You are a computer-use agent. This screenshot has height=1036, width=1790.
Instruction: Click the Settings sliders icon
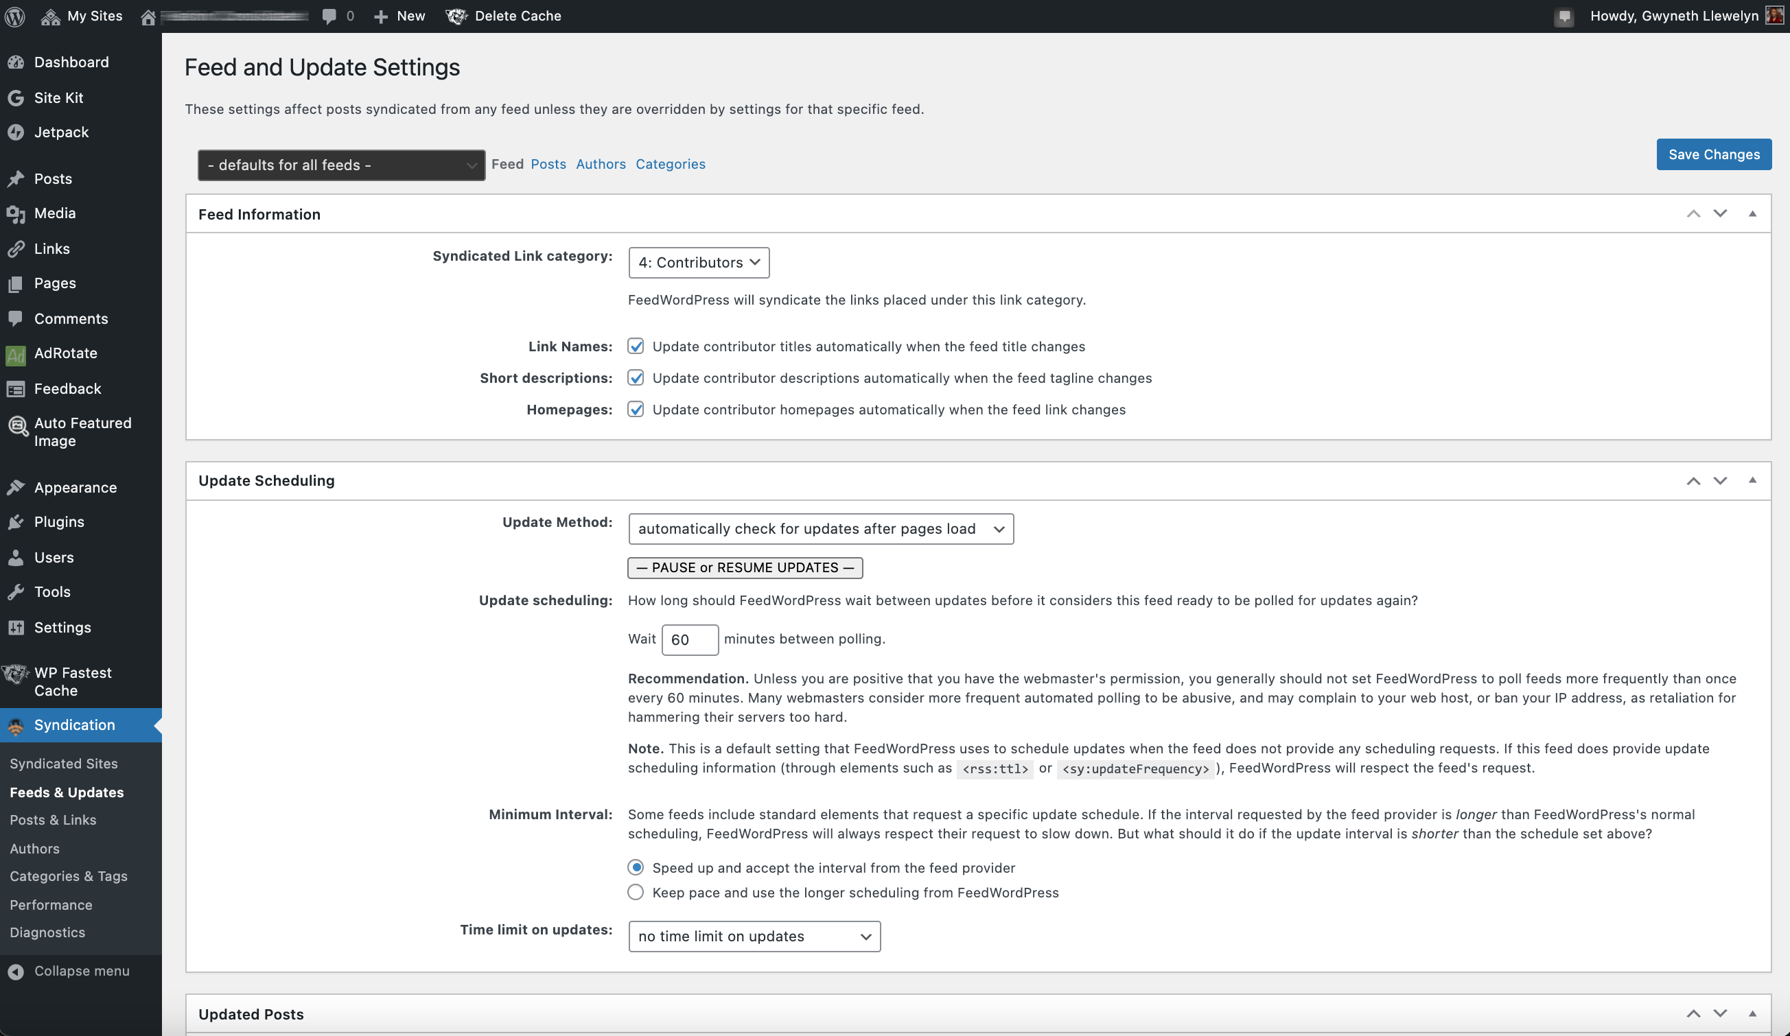click(16, 628)
